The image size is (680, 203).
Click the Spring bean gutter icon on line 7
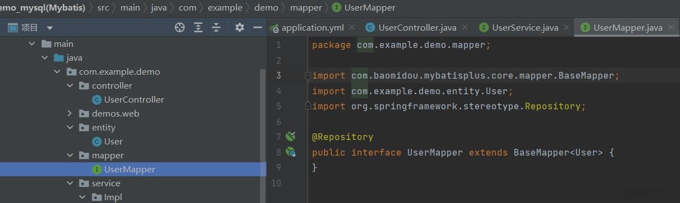pyautogui.click(x=290, y=136)
